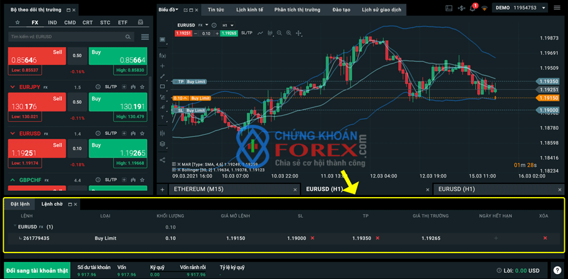This screenshot has height=279, width=568.
Task: Collapse the EURUSD row in market watch
Action: (x=13, y=134)
